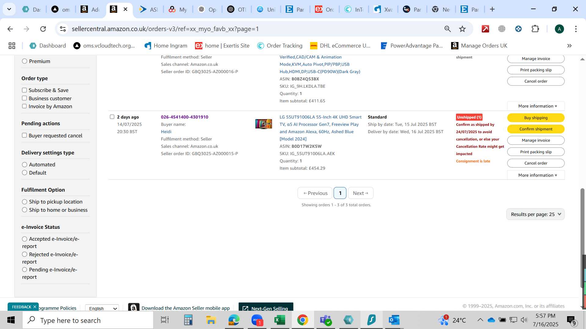
Task: Open the red arrow browser extension
Action: 485,29
